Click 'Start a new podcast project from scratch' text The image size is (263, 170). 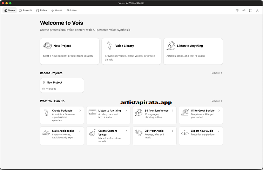68,56
